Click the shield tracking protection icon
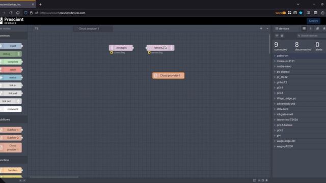Viewport: 326px width, 183px height. click(x=26, y=13)
